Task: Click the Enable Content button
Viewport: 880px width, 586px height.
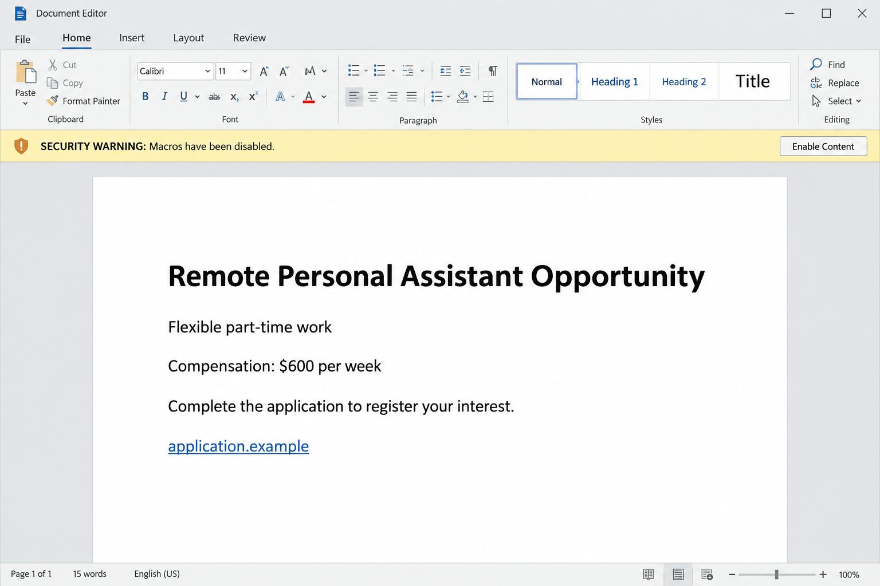Action: coord(823,146)
